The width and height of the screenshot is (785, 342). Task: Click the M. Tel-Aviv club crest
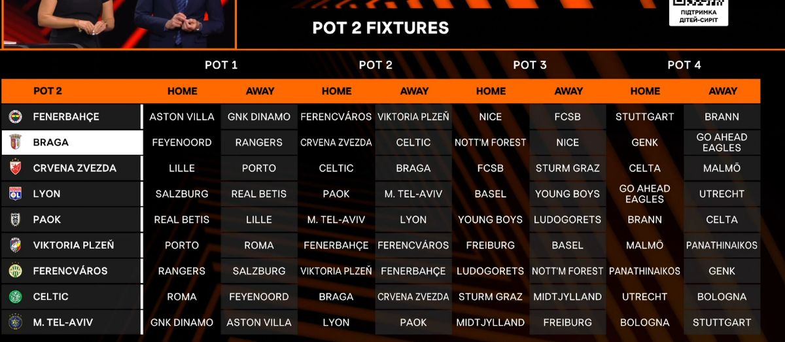[15, 322]
